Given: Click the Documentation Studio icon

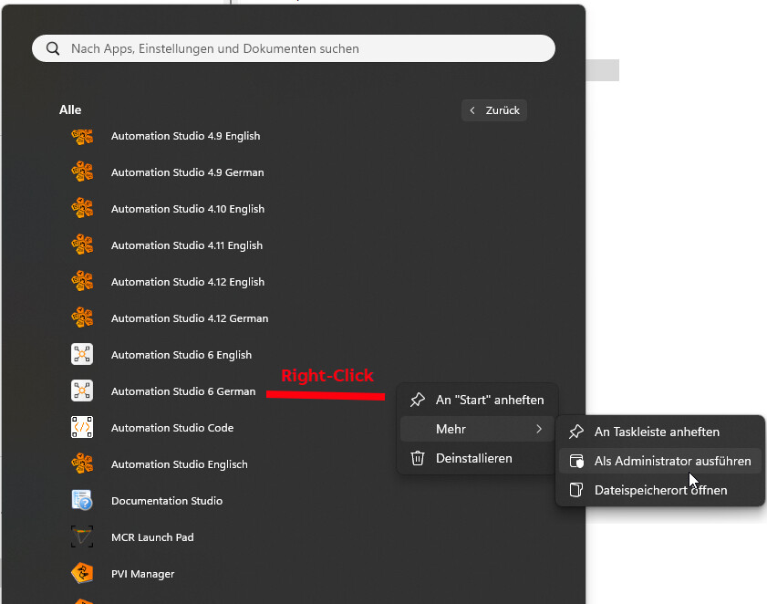Looking at the screenshot, I should (82, 500).
